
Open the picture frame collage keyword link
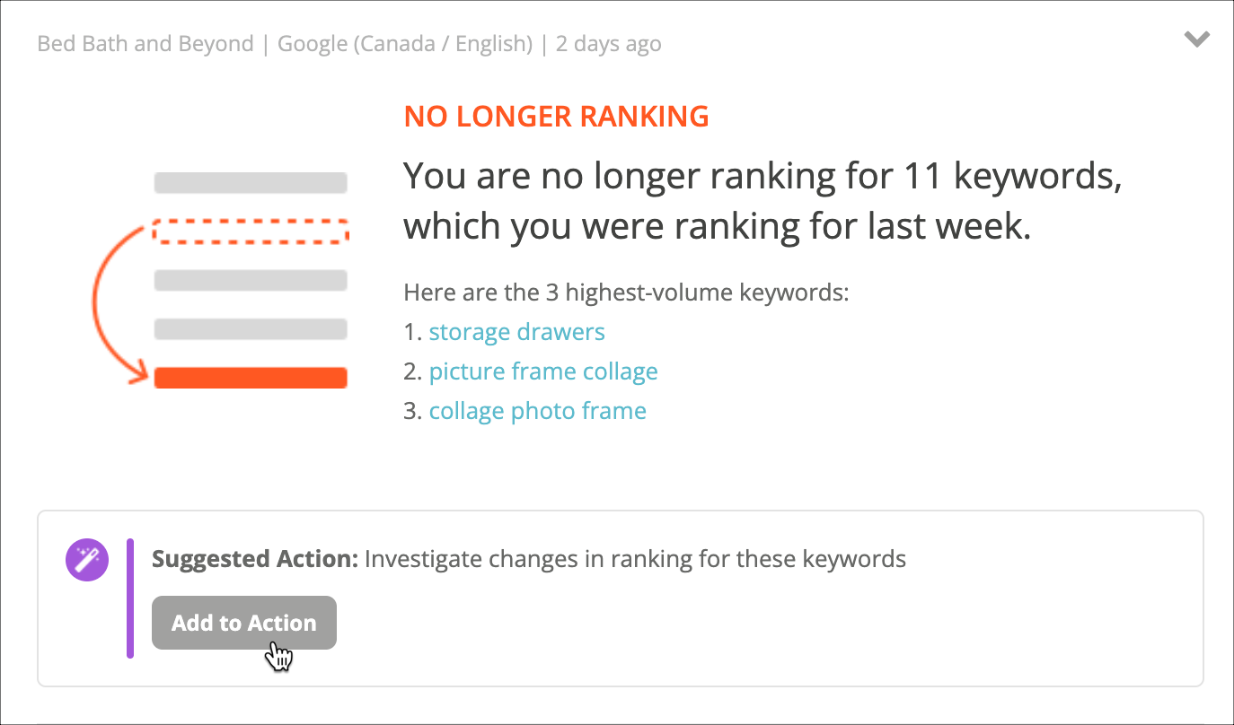click(x=543, y=371)
